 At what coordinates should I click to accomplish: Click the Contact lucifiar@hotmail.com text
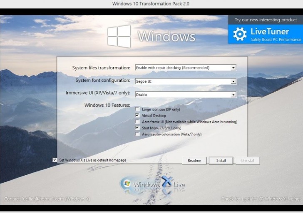click(47, 199)
